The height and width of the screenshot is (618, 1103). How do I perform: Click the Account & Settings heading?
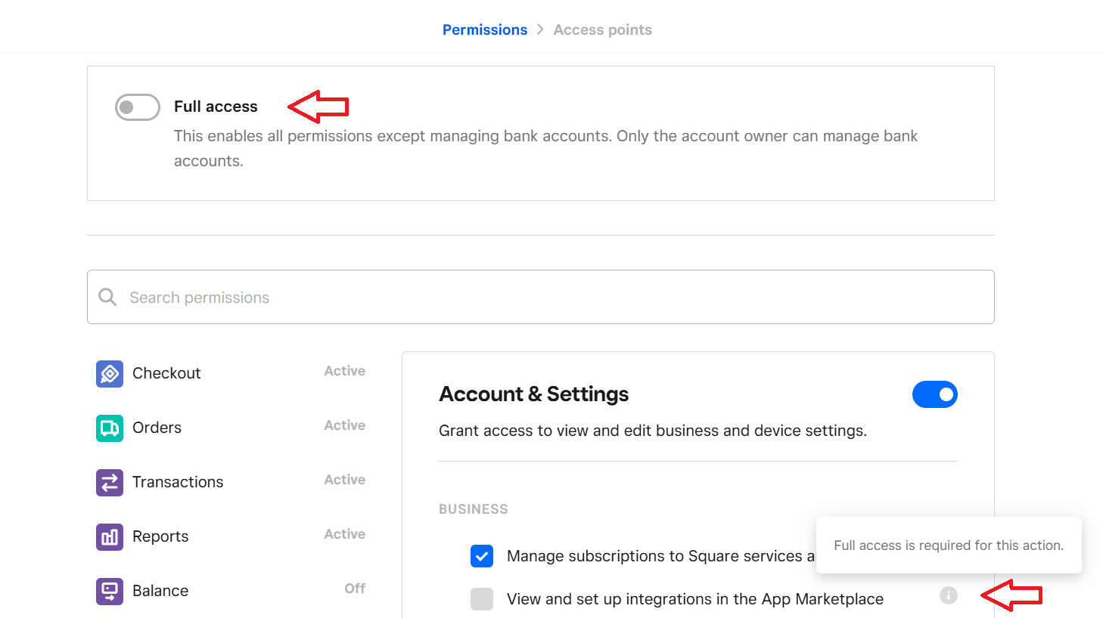tap(534, 394)
